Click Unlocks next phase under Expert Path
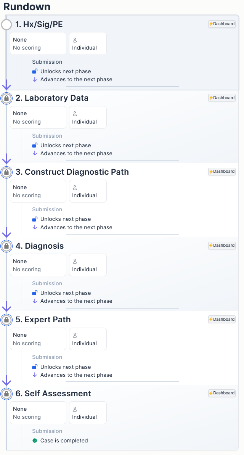 pyautogui.click(x=66, y=367)
